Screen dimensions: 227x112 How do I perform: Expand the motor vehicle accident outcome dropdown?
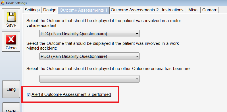tap(89, 33)
